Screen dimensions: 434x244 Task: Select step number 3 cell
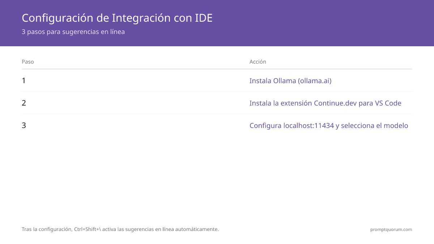24,125
